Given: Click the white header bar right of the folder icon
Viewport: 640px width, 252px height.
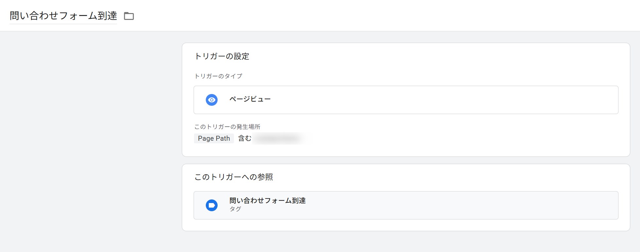Looking at the screenshot, I should (386, 16).
